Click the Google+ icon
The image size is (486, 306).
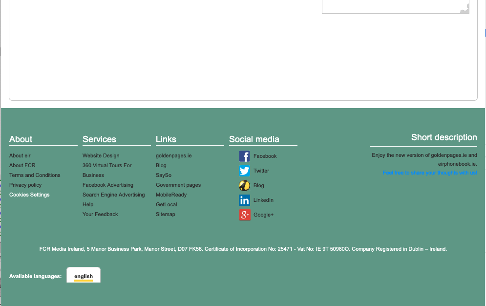click(x=244, y=215)
